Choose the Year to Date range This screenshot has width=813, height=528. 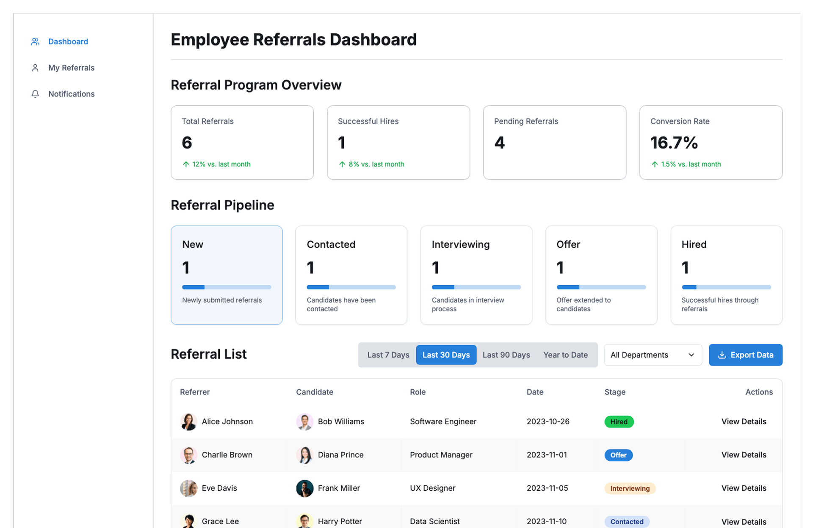(565, 355)
